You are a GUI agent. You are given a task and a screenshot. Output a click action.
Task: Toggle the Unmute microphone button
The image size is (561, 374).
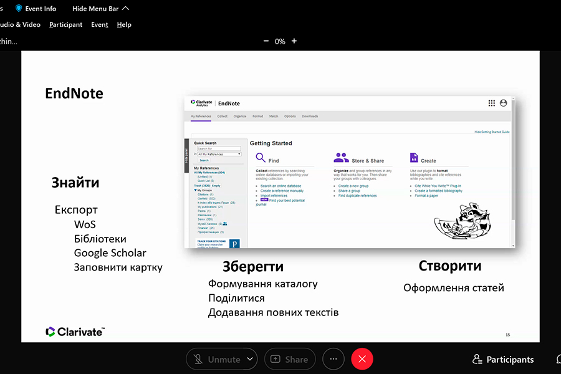point(216,359)
